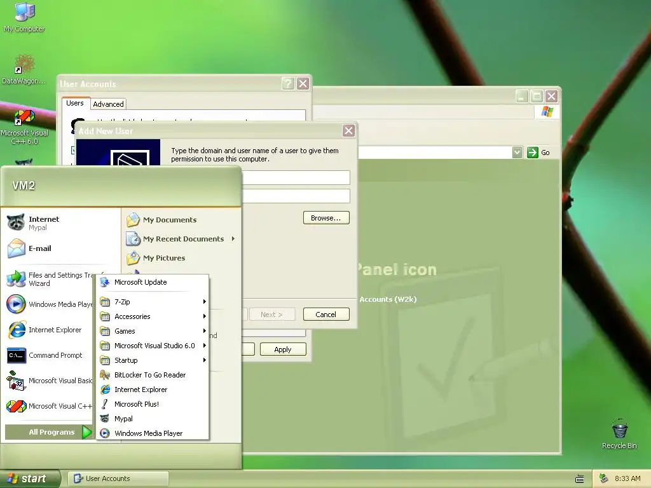
Task: Open Microsoft Visual C++ 6.0 desktop shortcut
Action: [24, 126]
